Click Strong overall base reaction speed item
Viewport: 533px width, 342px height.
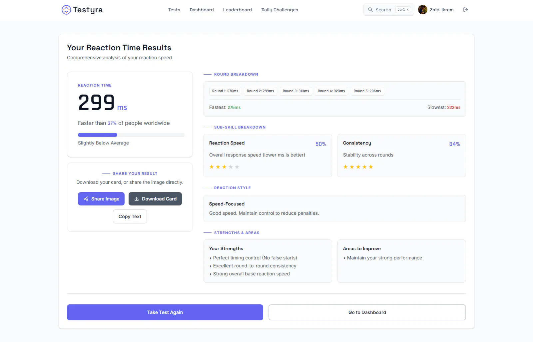tap(251, 274)
